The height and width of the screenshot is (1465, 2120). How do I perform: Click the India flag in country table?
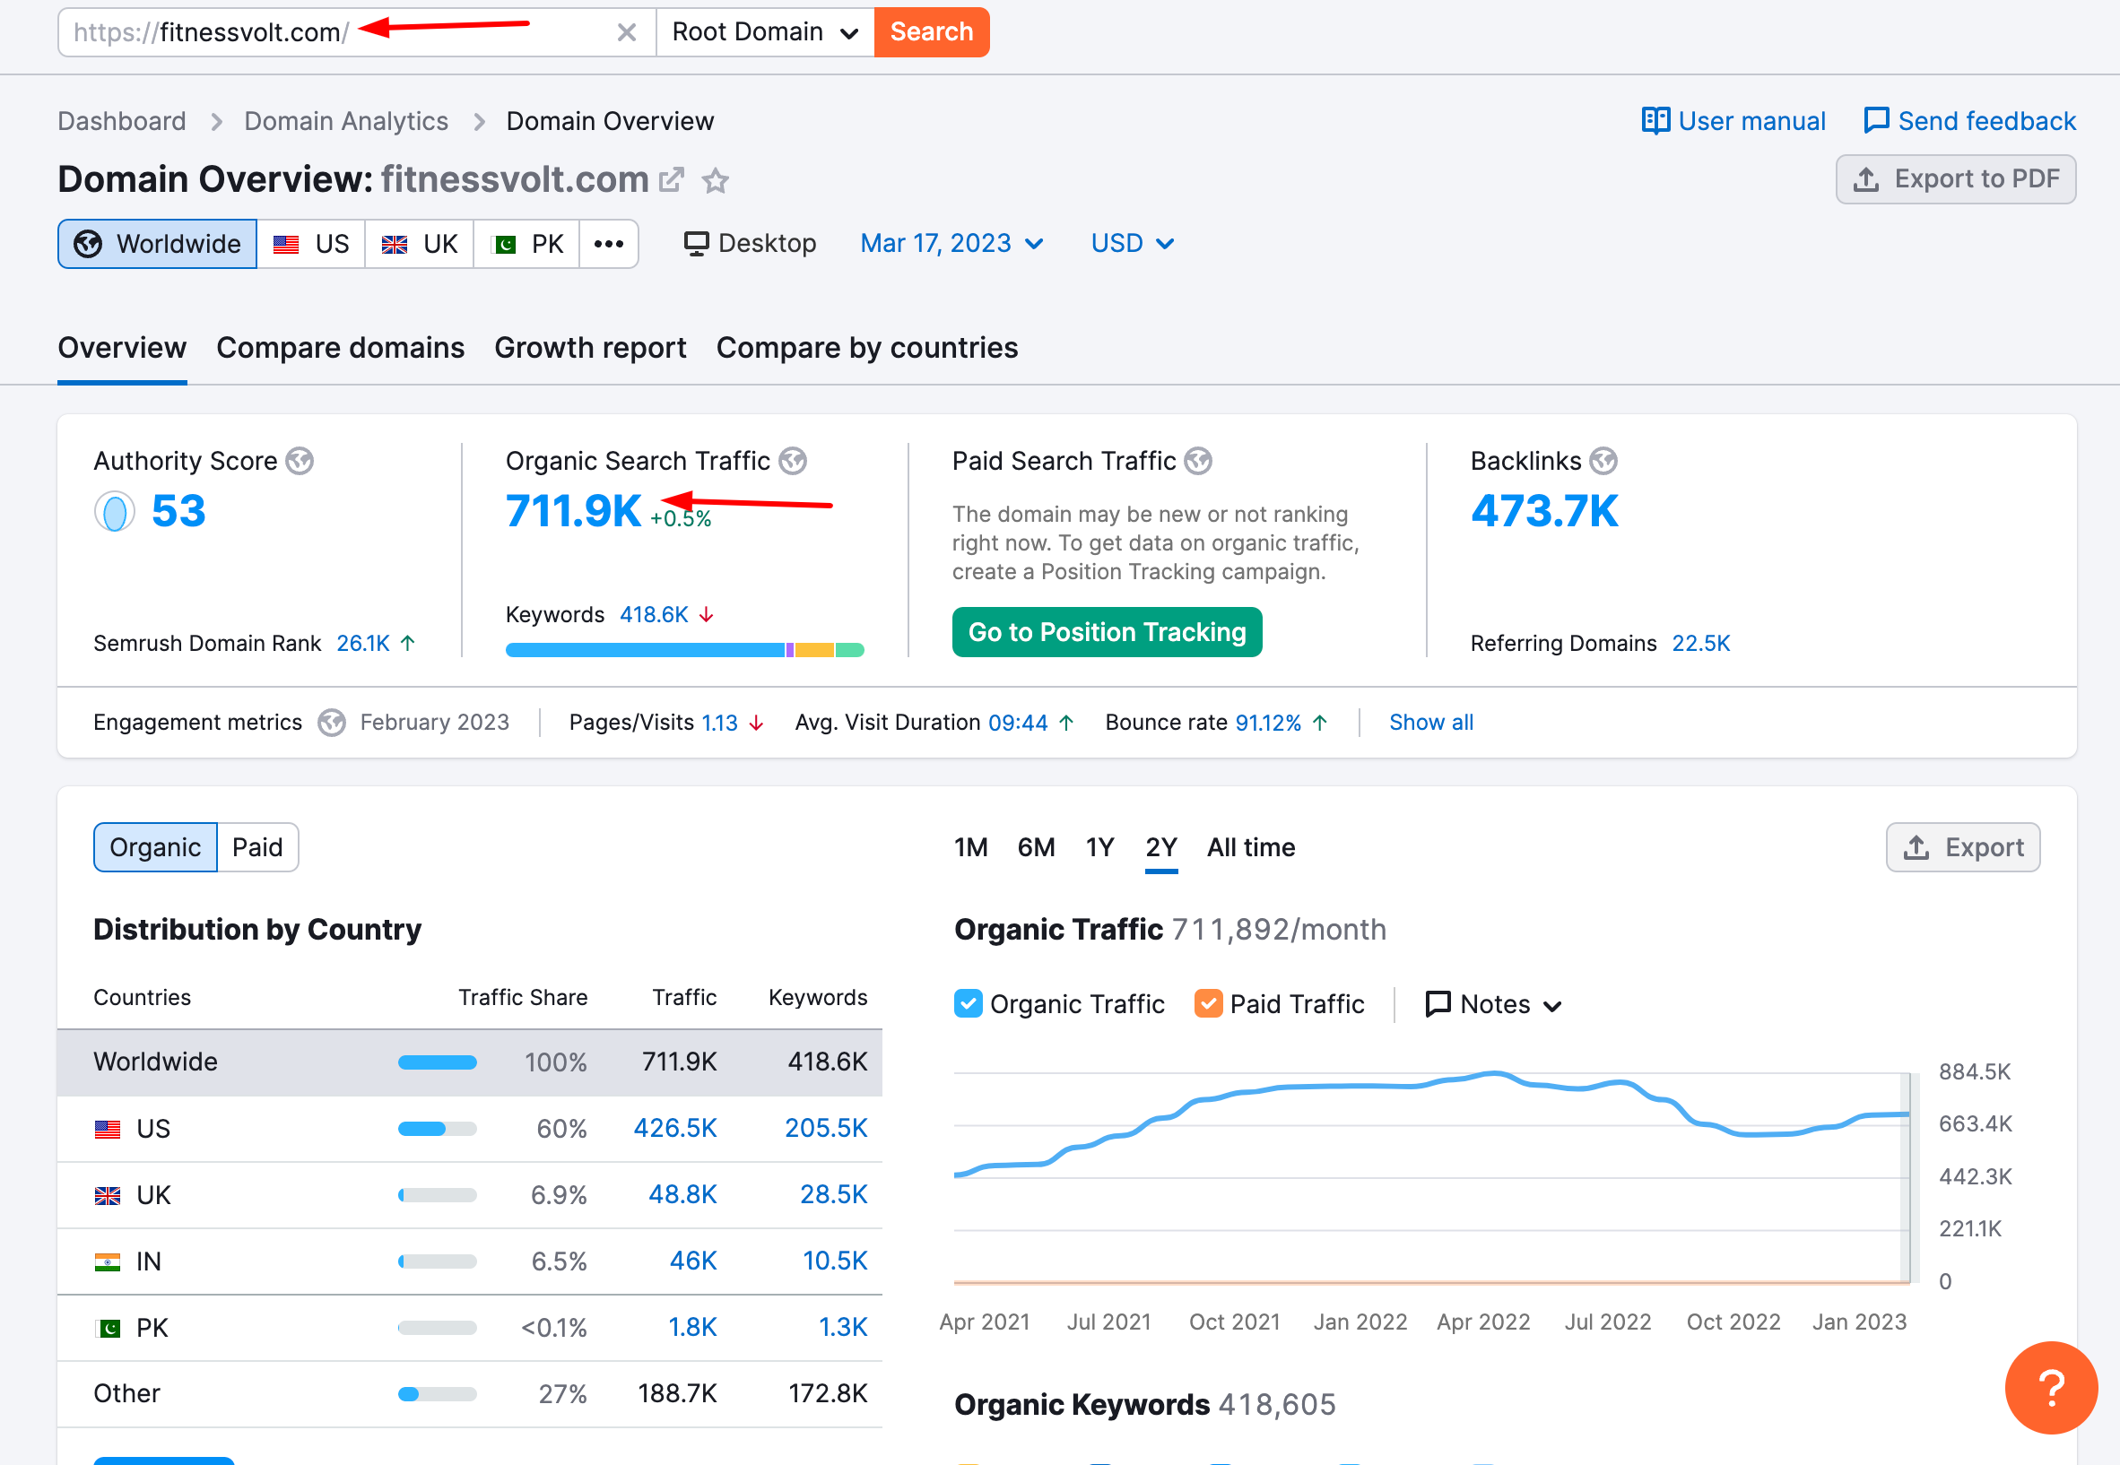tap(108, 1262)
